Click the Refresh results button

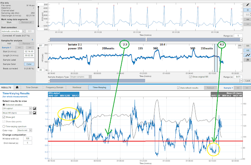210,88
